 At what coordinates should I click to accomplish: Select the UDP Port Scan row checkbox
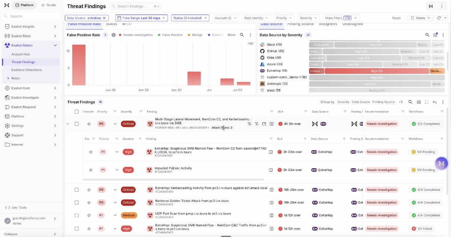click(77, 215)
